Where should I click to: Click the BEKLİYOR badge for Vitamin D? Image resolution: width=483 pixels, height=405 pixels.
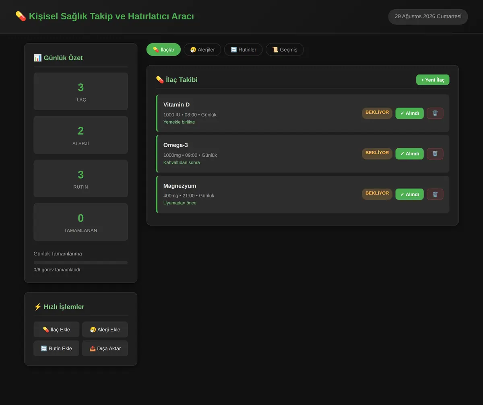coord(377,112)
